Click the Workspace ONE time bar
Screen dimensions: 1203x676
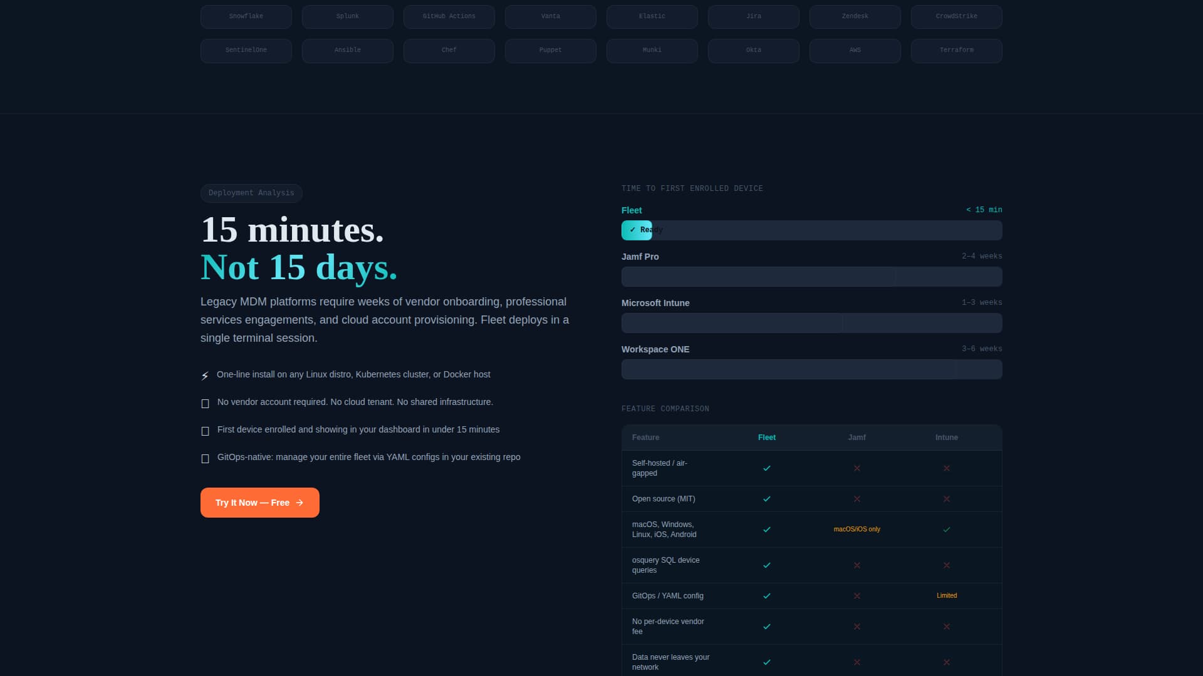[812, 369]
